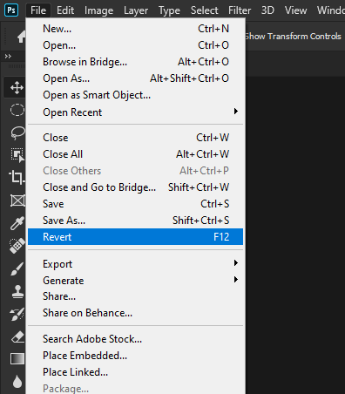Select the Elliptical Marquee tool
Screen dimensions: 345x394
[x=17, y=110]
